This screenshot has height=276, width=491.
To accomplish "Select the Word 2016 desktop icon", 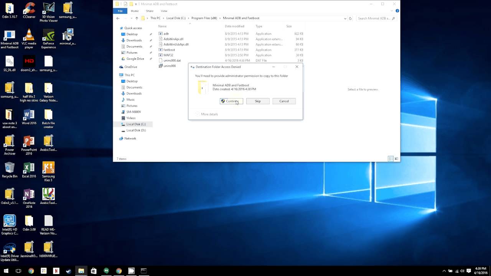I will click(x=29, y=117).
